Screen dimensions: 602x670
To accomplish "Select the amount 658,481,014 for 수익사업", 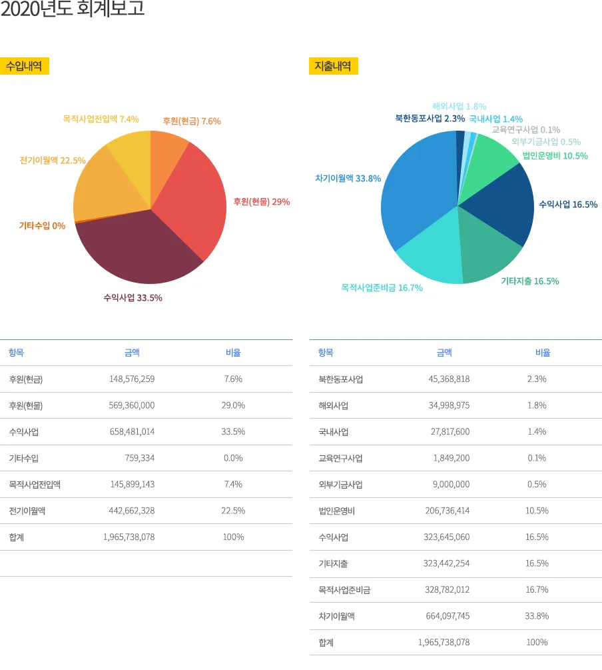I will (x=132, y=432).
